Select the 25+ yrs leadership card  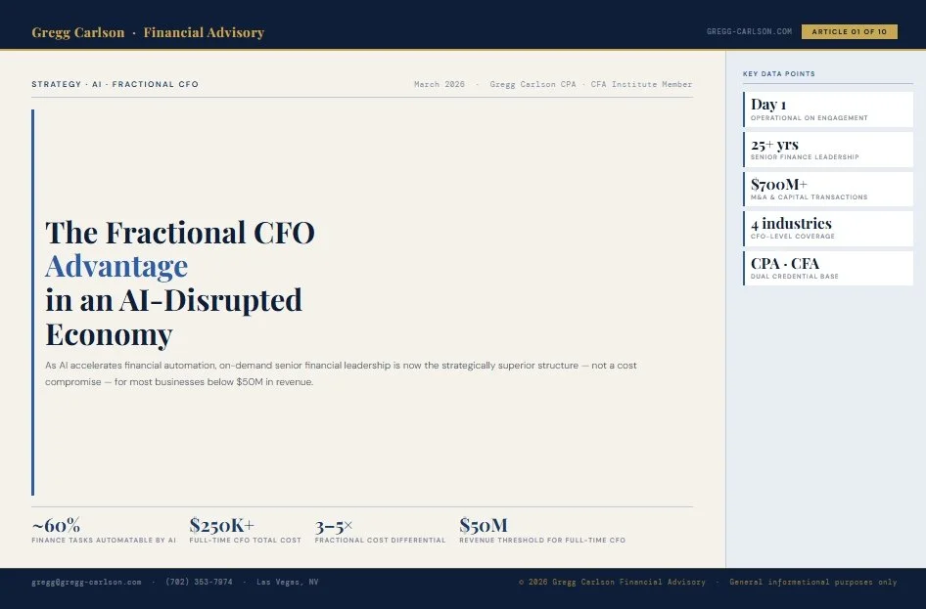pos(827,149)
